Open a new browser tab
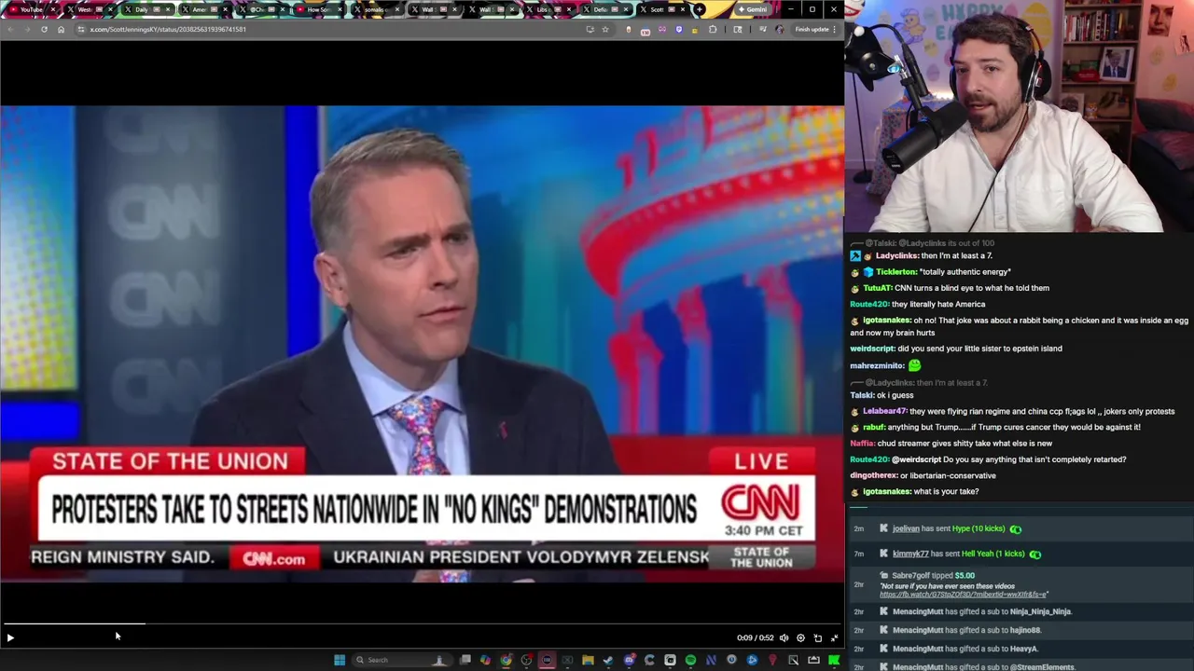The image size is (1194, 671). pyautogui.click(x=700, y=9)
